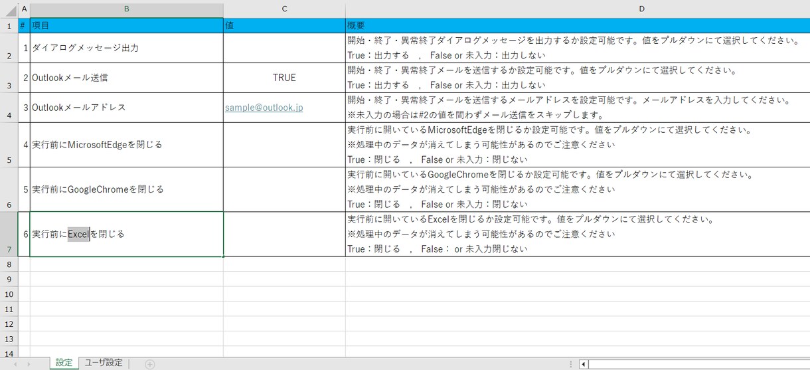Image resolution: width=810 pixels, height=370 pixels.
Task: Select row 7 header
Action: coord(9,234)
